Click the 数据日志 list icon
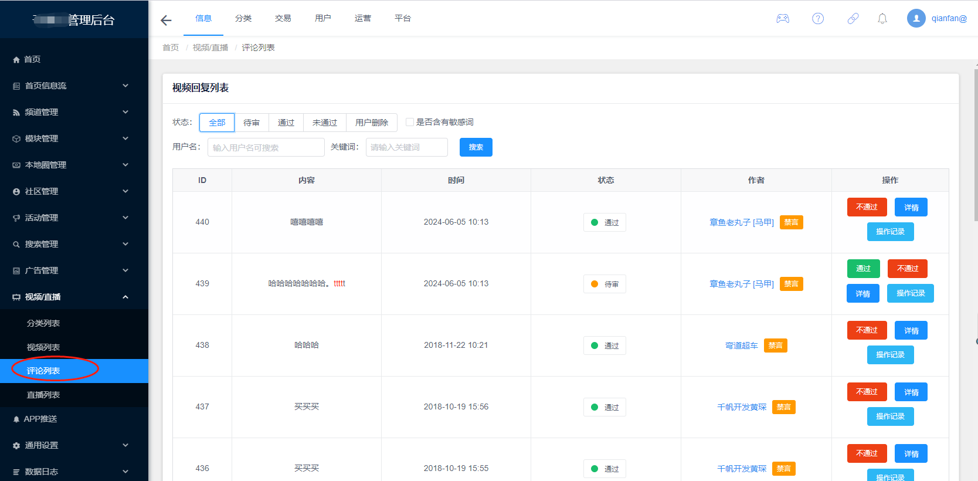This screenshot has width=978, height=481. coord(16,472)
